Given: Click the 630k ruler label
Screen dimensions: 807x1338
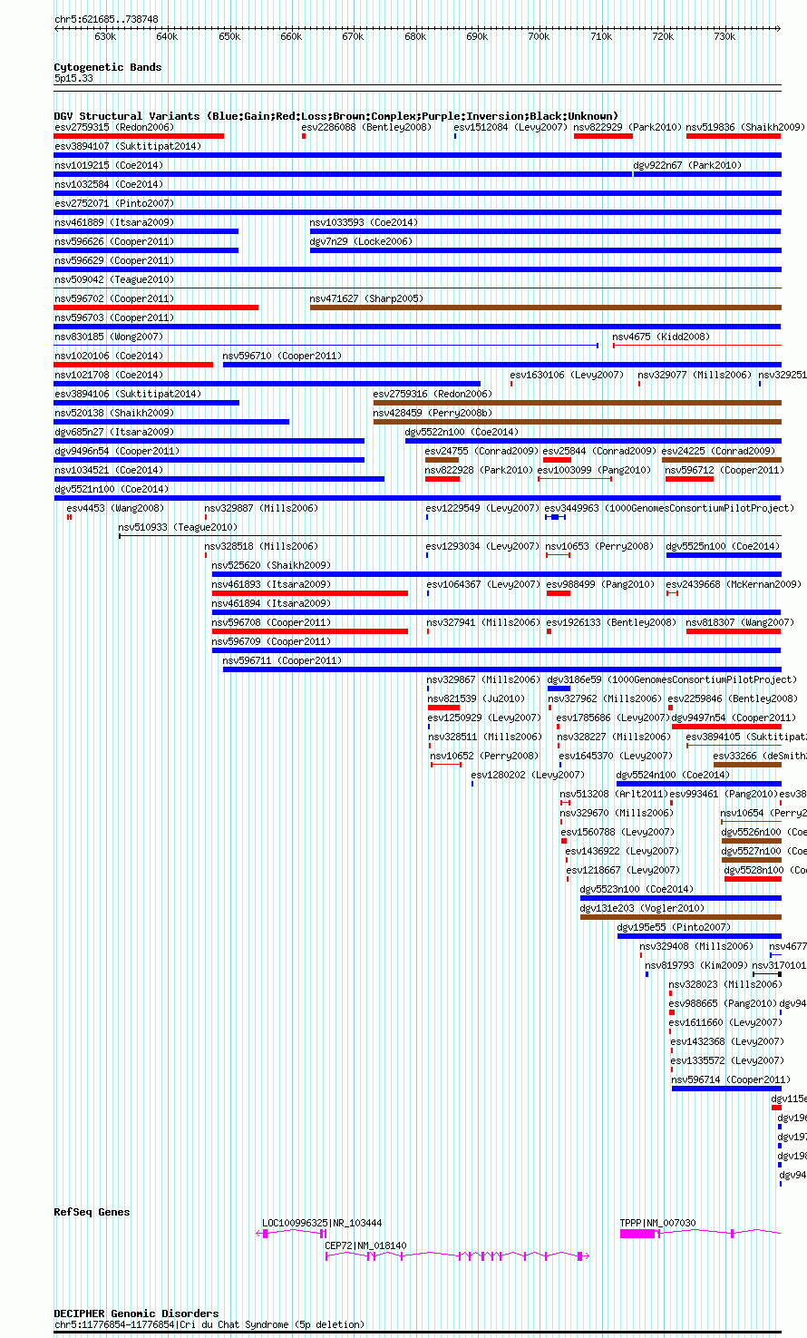Looking at the screenshot, I should coord(105,37).
